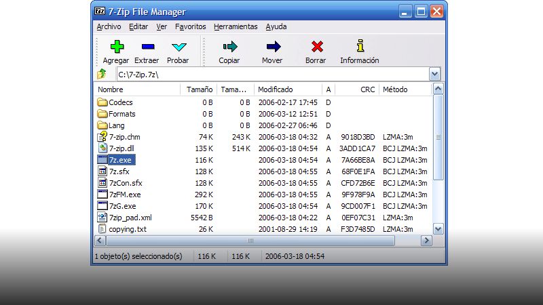Click the 7-zip.dll file icon
The image size is (543, 305).
pos(102,148)
